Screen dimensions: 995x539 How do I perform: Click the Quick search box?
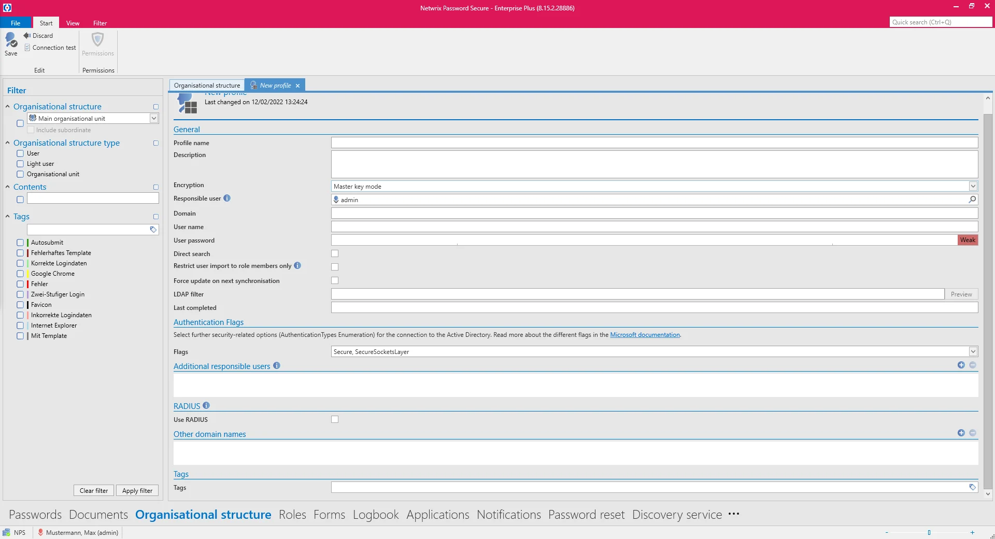pos(941,22)
